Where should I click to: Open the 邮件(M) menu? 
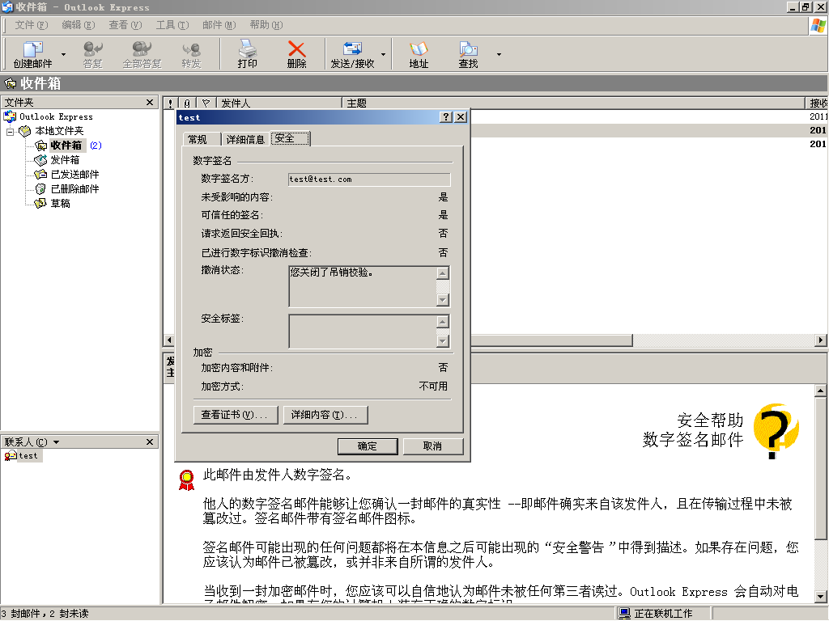pos(219,25)
